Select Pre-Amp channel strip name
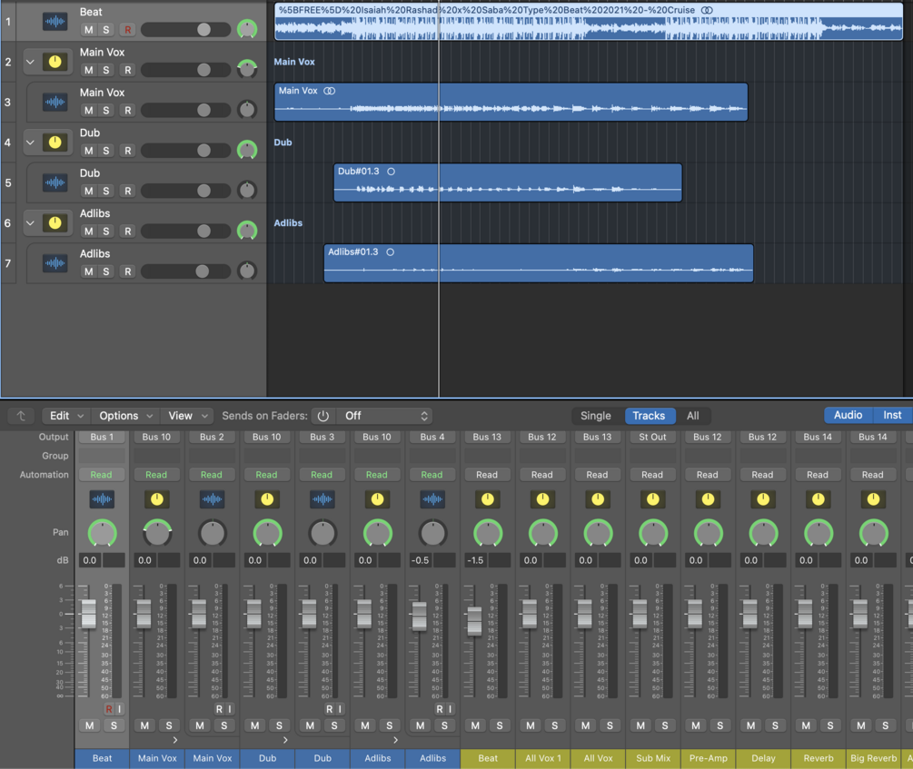Image resolution: width=913 pixels, height=769 pixels. tap(708, 758)
